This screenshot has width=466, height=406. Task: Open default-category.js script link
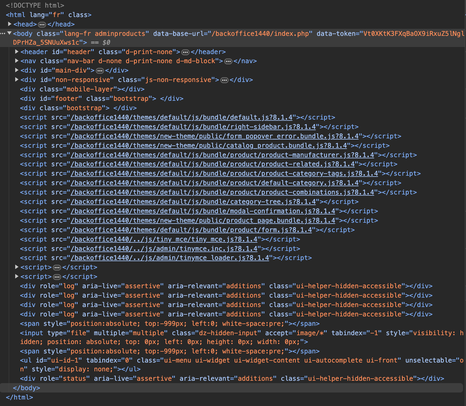click(x=215, y=183)
